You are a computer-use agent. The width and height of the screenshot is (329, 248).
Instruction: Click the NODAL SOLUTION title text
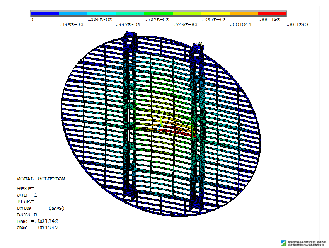[41, 179]
